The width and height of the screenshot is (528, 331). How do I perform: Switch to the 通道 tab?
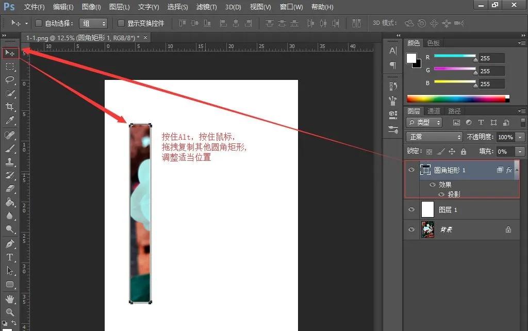(433, 110)
